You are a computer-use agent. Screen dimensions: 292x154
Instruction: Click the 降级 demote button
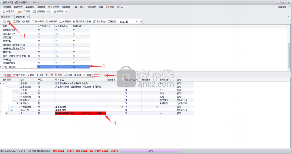(x=68, y=75)
